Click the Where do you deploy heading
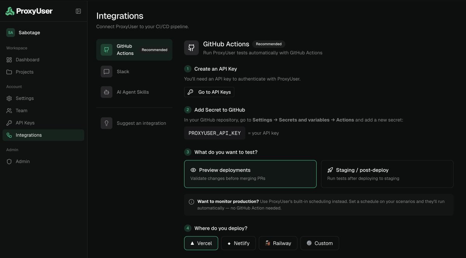The image size is (466, 258). click(x=221, y=228)
